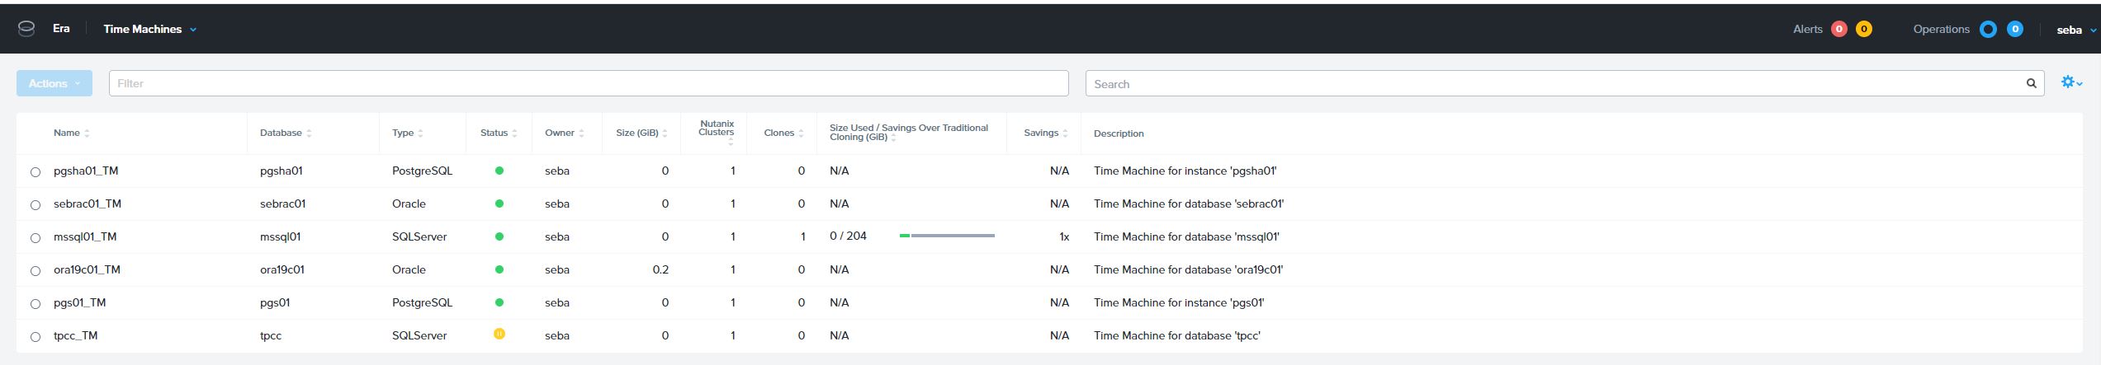The width and height of the screenshot is (2101, 365).
Task: Sort by Database column arrows
Action: coord(309,133)
